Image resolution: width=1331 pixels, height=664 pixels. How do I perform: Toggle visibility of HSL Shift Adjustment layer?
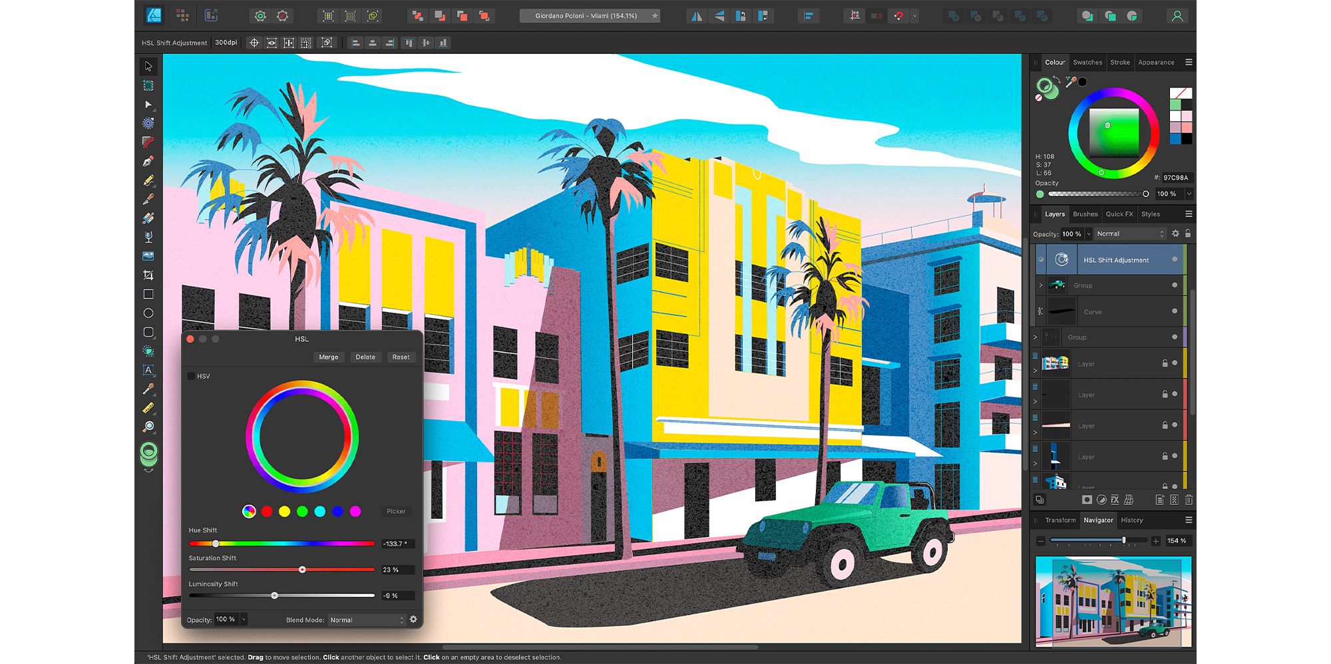point(1175,259)
